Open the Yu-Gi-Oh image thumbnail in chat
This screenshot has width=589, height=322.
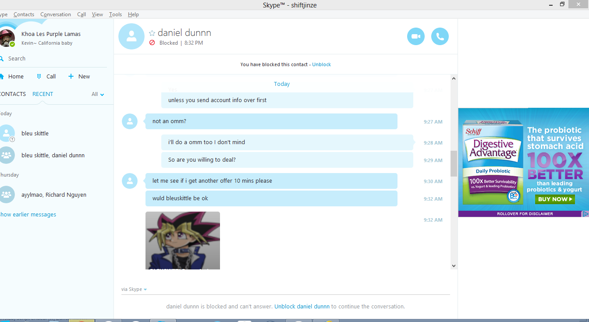[183, 241]
